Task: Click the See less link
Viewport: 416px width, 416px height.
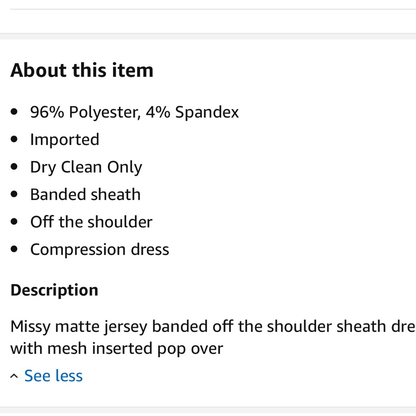Action: pos(53,376)
